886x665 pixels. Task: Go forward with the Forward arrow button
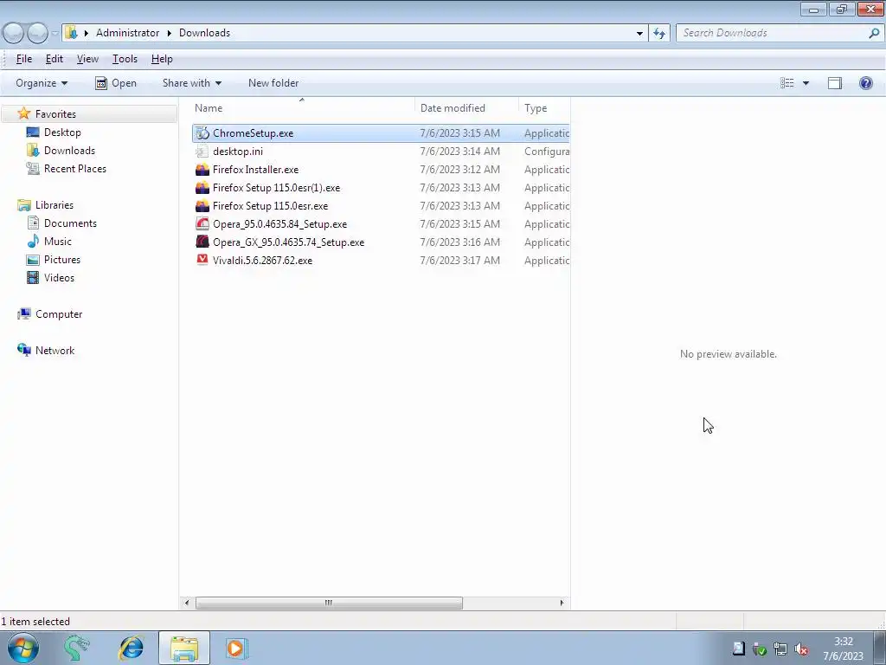[37, 33]
